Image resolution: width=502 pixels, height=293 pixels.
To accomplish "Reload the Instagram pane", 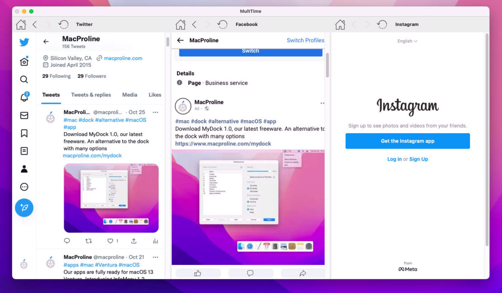I will coord(382,25).
